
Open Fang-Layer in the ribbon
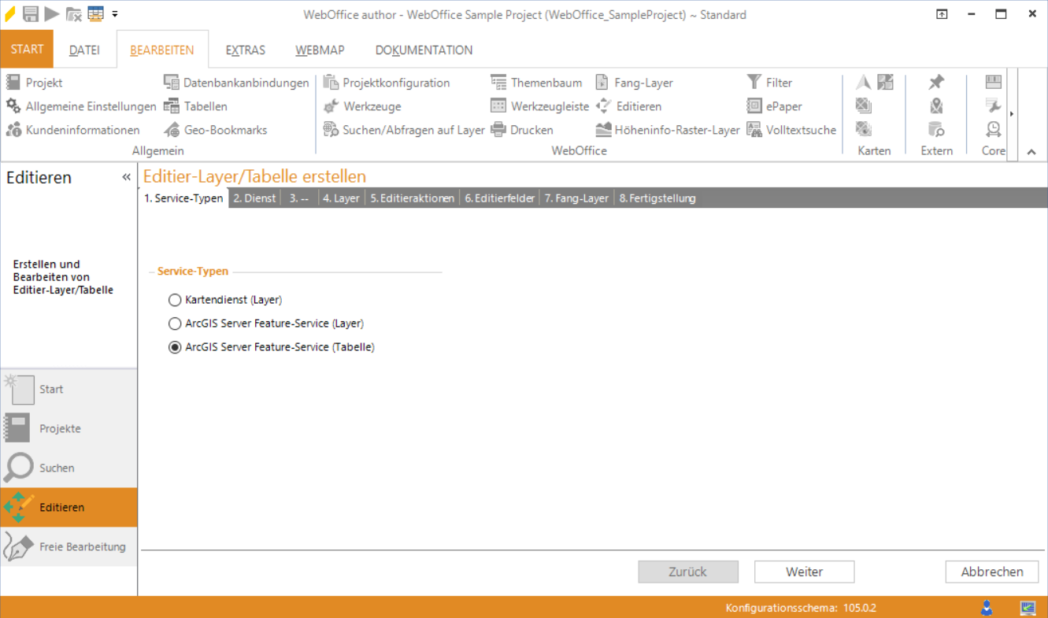(634, 83)
